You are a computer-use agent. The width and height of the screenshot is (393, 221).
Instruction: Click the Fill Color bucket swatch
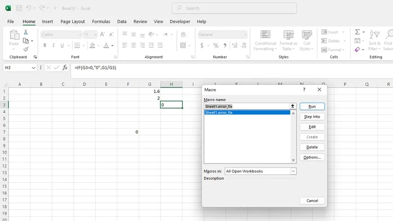pyautogui.click(x=92, y=45)
